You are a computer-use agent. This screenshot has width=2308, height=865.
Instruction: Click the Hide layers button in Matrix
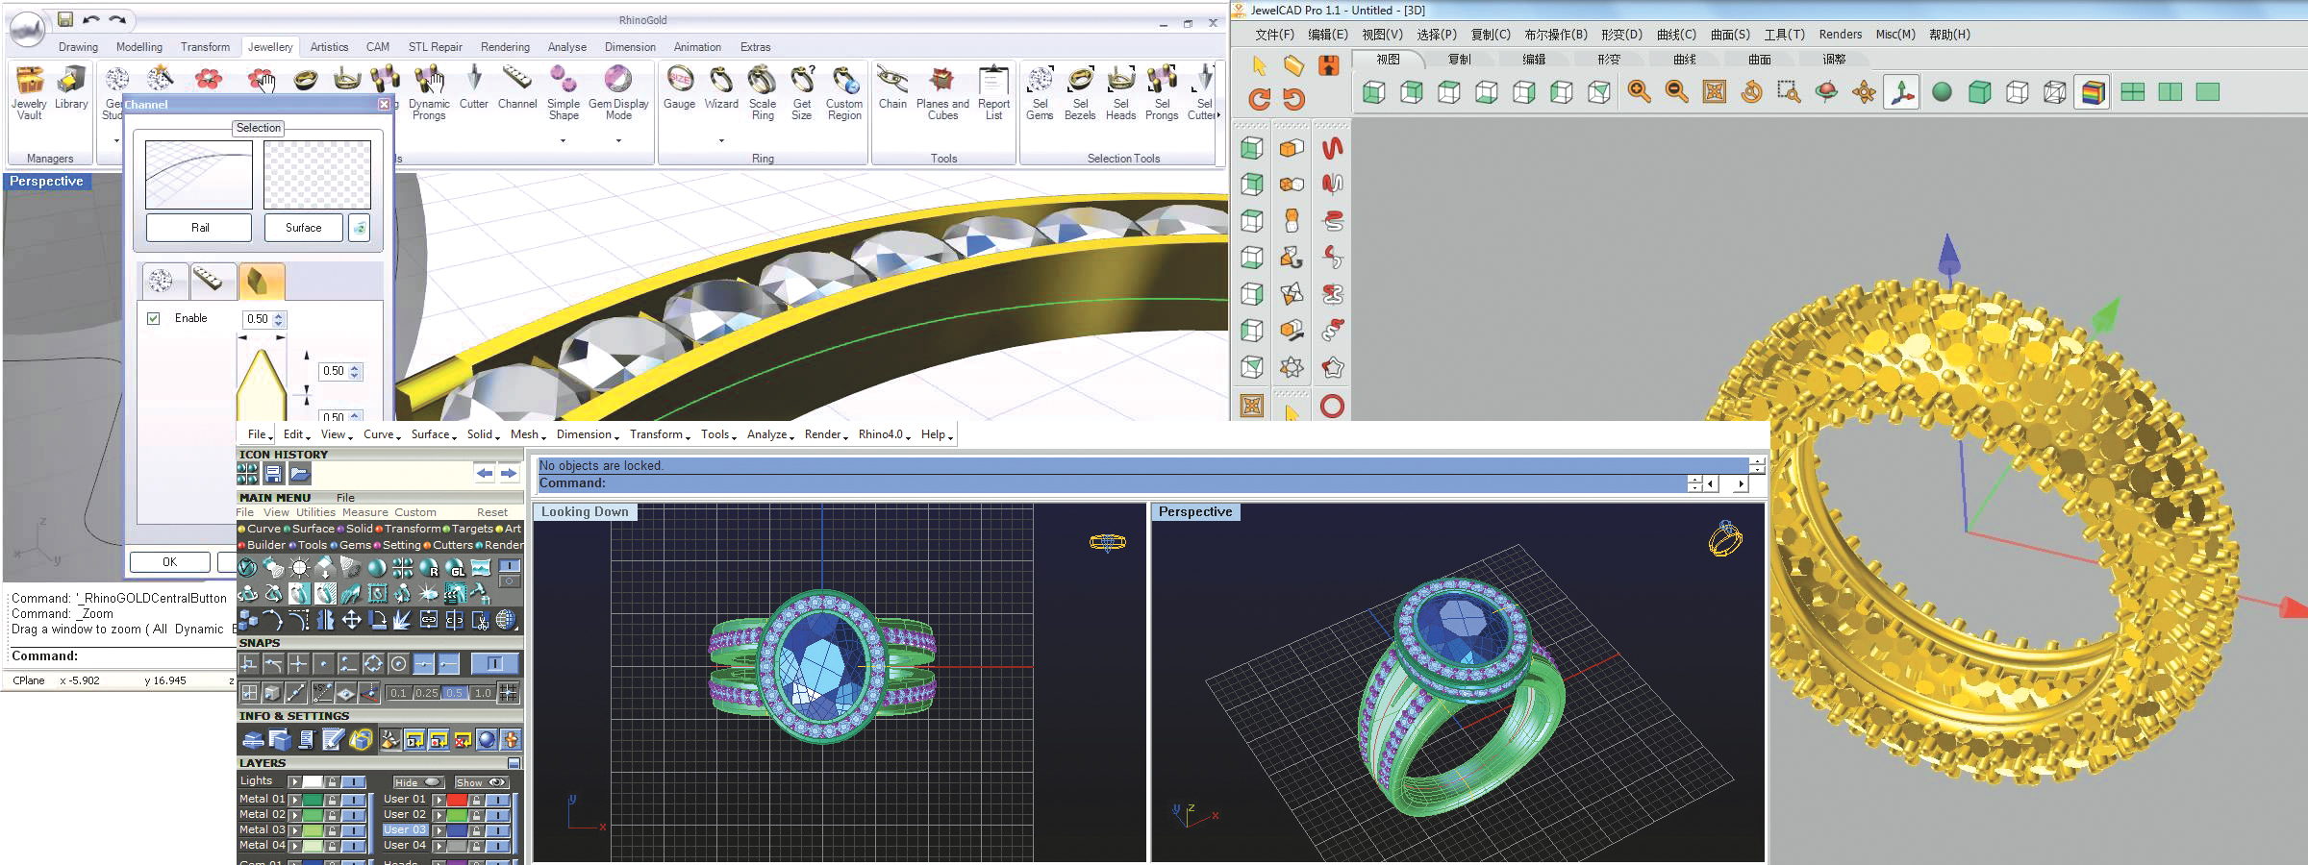coord(417,782)
